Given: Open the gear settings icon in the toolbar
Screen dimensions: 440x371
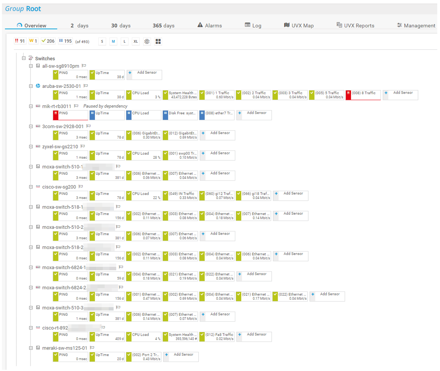Looking at the screenshot, I should pos(147,41).
